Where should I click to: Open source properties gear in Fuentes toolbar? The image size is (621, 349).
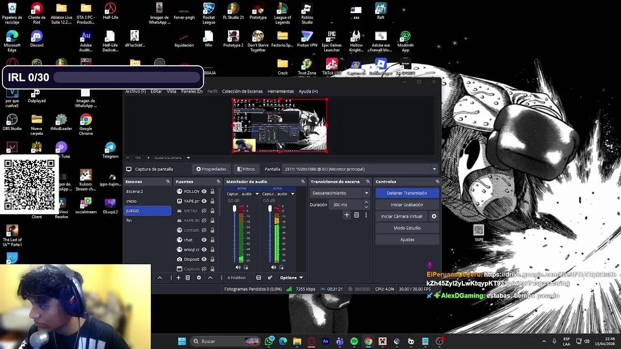(198, 278)
